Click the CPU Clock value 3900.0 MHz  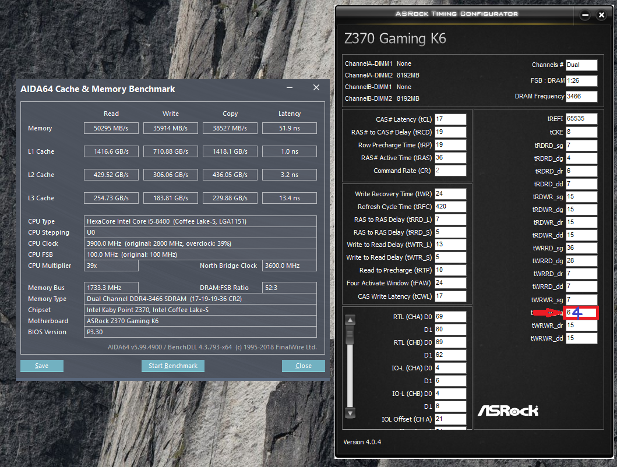(x=200, y=243)
